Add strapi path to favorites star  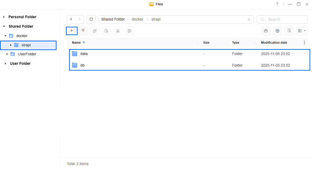coord(249,19)
